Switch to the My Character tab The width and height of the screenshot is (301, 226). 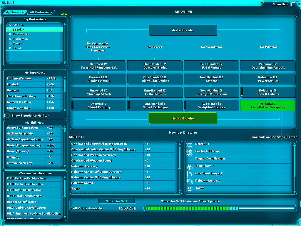[15, 12]
